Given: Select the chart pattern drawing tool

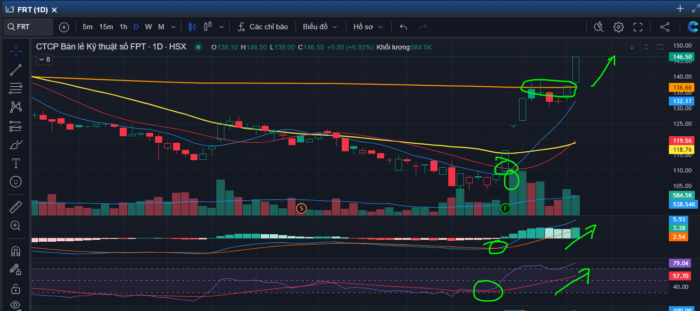Looking at the screenshot, I should click(x=16, y=107).
